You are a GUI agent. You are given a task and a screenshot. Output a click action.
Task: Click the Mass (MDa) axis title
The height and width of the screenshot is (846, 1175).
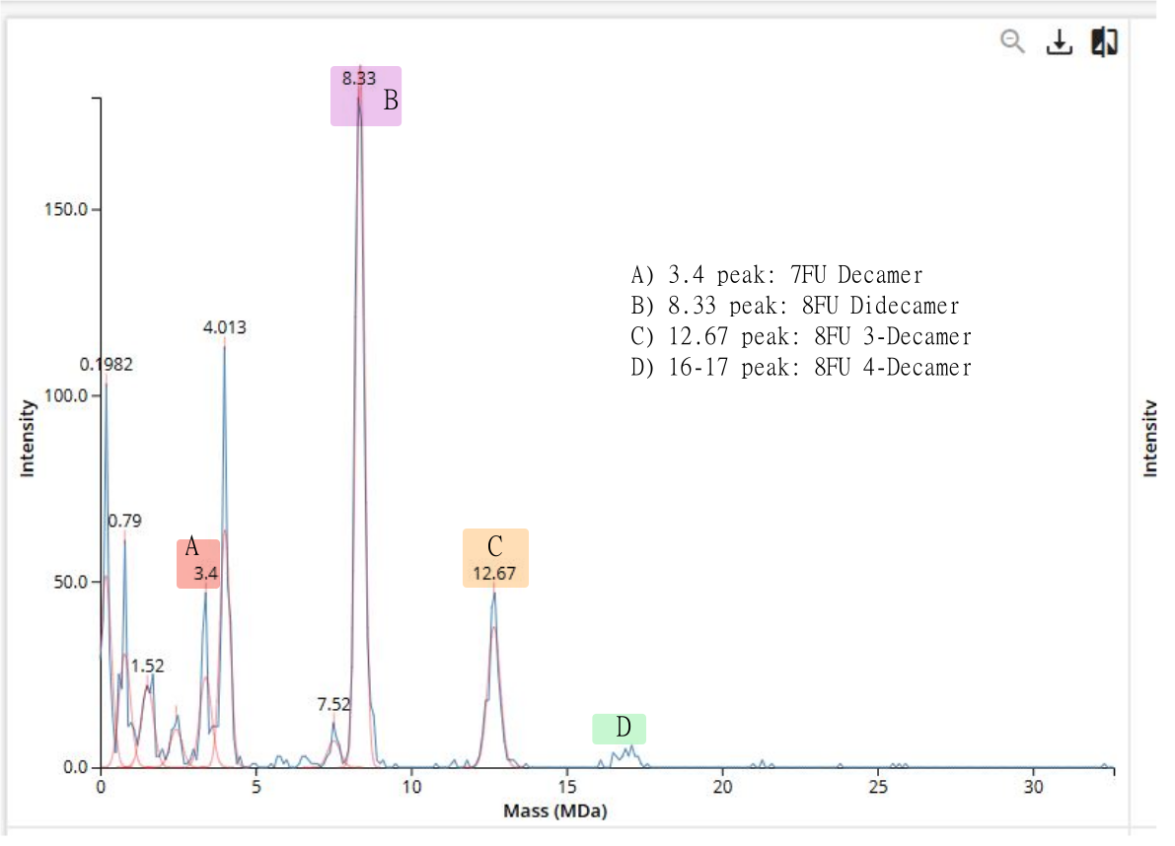coord(555,811)
